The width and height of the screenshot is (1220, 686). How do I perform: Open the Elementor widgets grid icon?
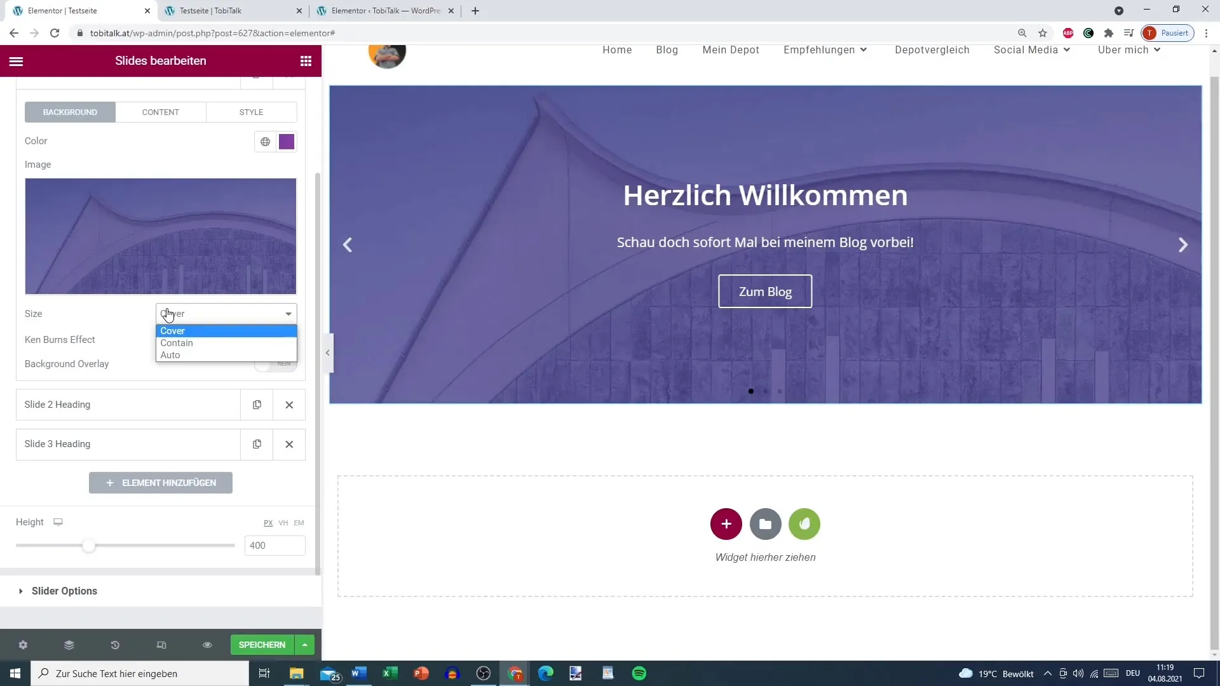[x=306, y=61]
